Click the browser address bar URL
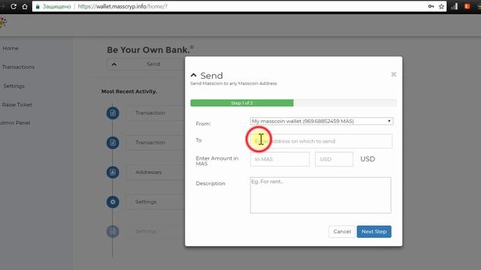481x270 pixels. (123, 7)
